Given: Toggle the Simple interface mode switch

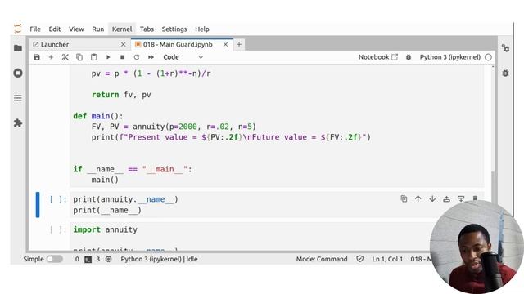Looking at the screenshot, I should pos(55,259).
